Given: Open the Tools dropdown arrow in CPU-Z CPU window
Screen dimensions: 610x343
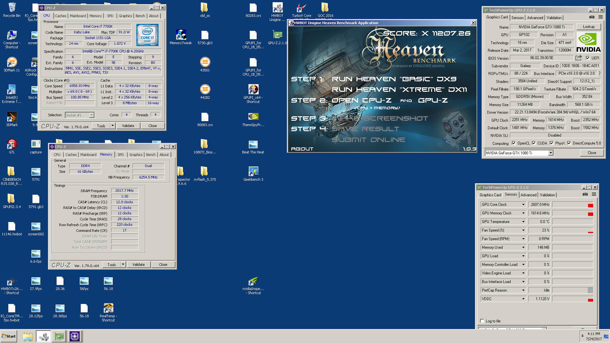Looking at the screenshot, I should click(x=112, y=126).
